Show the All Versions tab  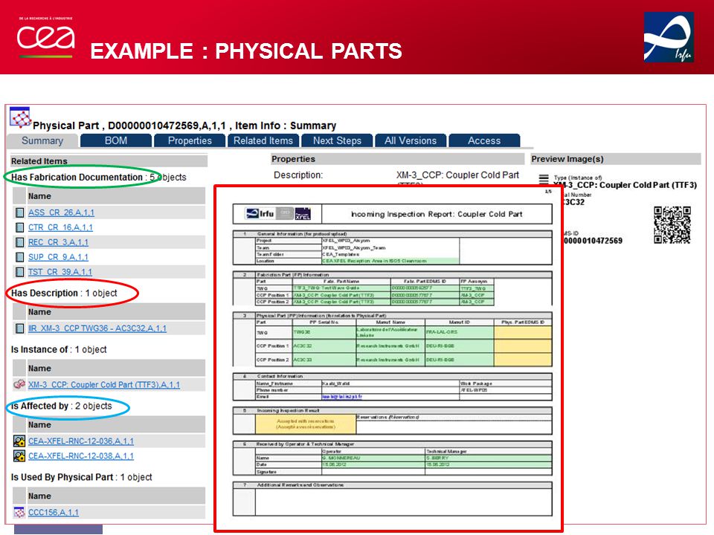click(411, 140)
